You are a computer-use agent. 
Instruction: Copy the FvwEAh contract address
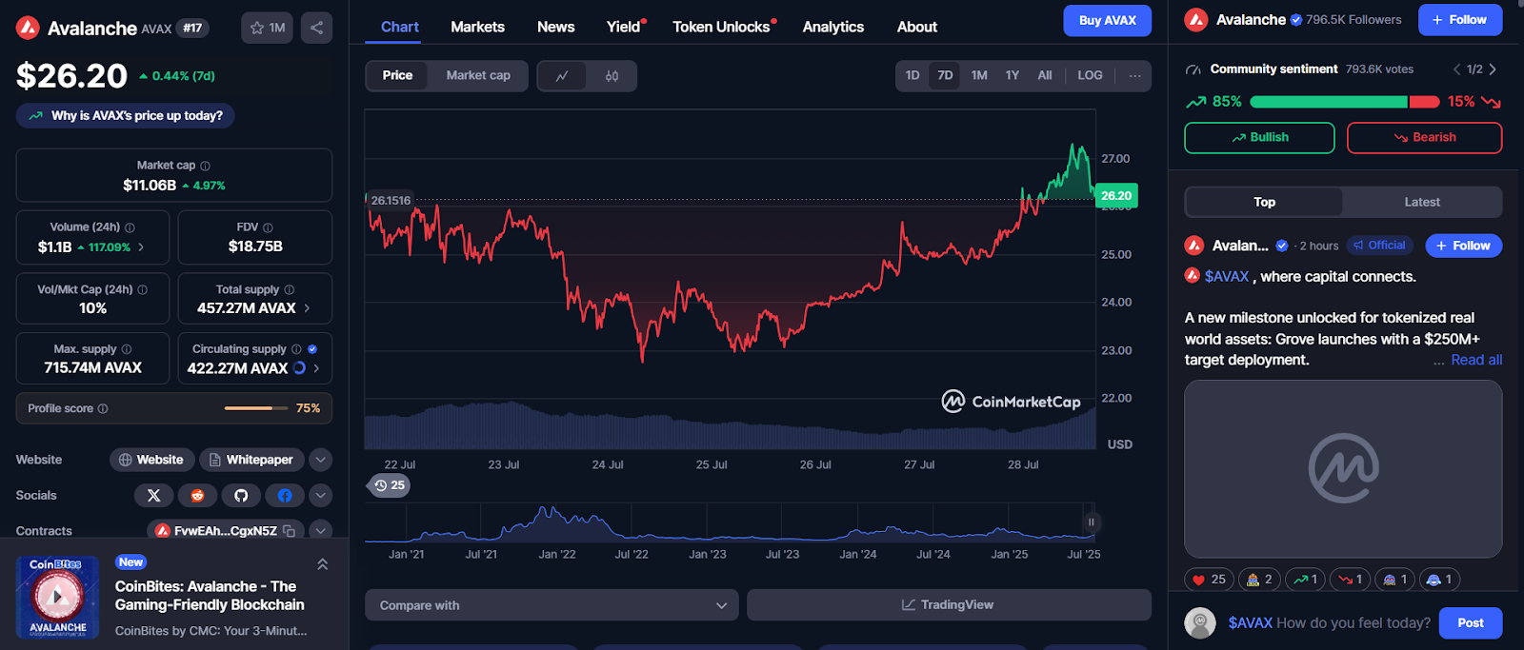(x=290, y=530)
